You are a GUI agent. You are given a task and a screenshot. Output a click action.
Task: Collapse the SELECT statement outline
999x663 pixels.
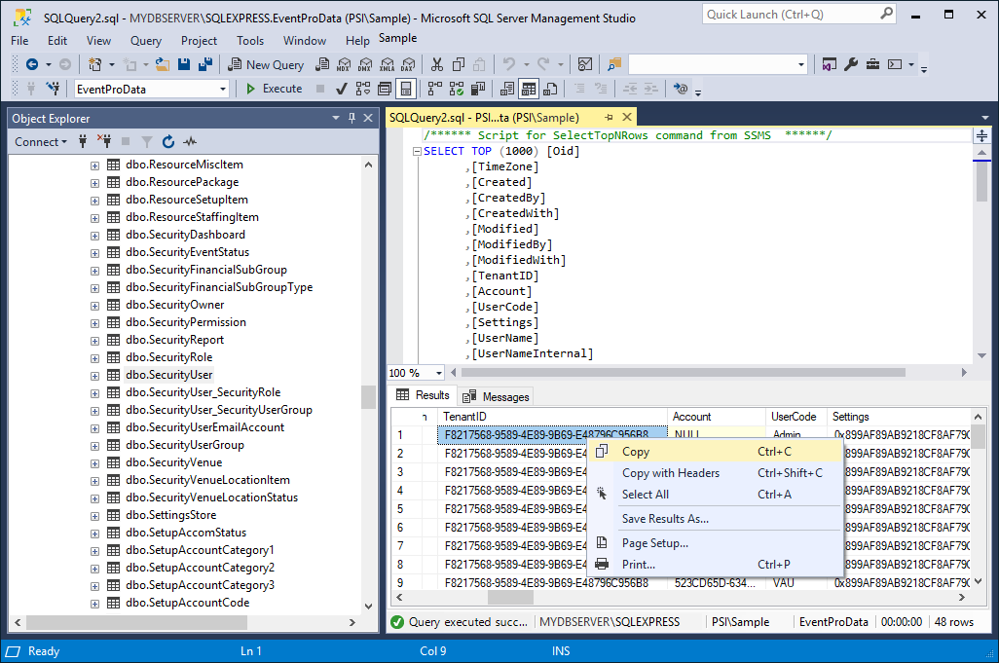pyautogui.click(x=417, y=152)
